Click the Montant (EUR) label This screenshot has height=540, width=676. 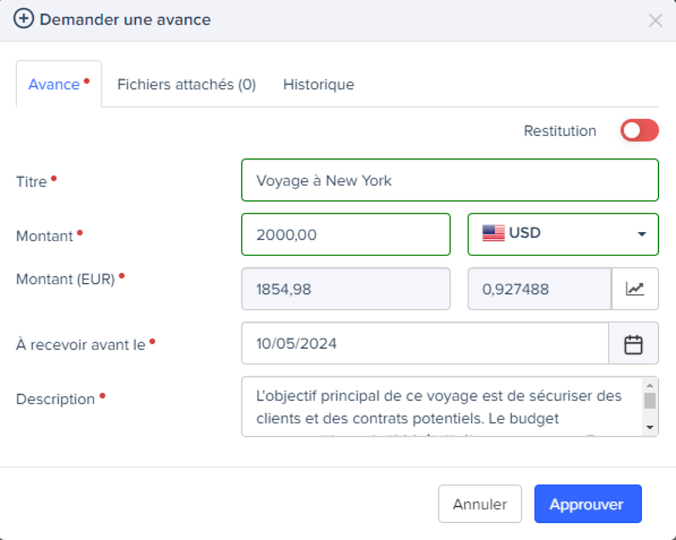[x=66, y=279]
